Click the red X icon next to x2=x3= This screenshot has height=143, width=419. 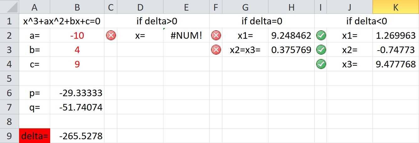pos(216,50)
